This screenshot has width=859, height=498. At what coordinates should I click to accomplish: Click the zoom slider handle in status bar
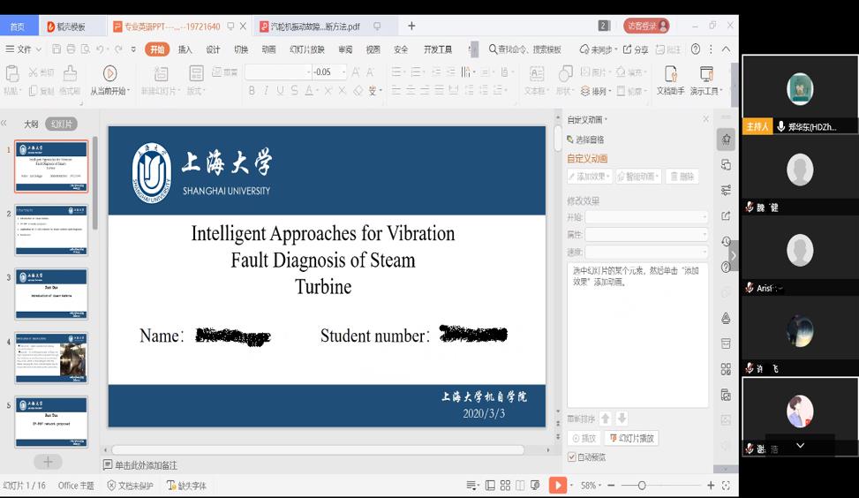642,485
